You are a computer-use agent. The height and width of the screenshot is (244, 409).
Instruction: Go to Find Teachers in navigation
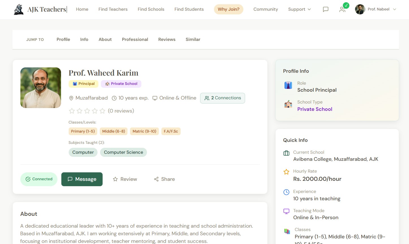113,9
